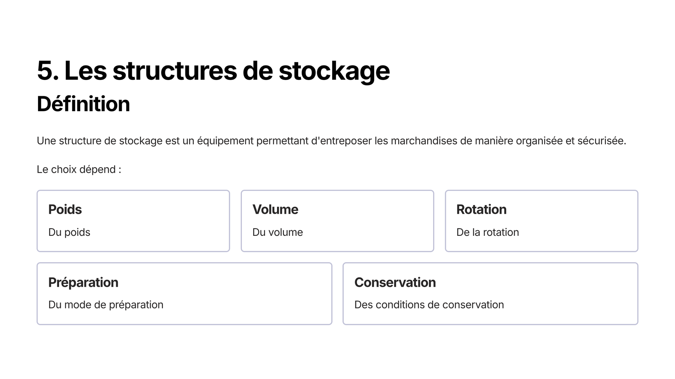Click the 'Rotation' card heading
This screenshot has height=379, width=675.
pos(481,210)
